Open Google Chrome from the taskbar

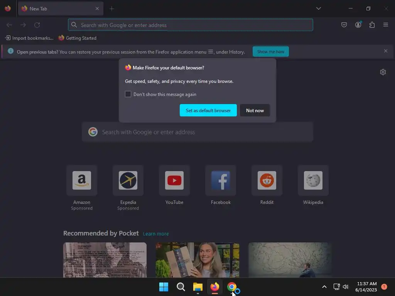(231, 287)
